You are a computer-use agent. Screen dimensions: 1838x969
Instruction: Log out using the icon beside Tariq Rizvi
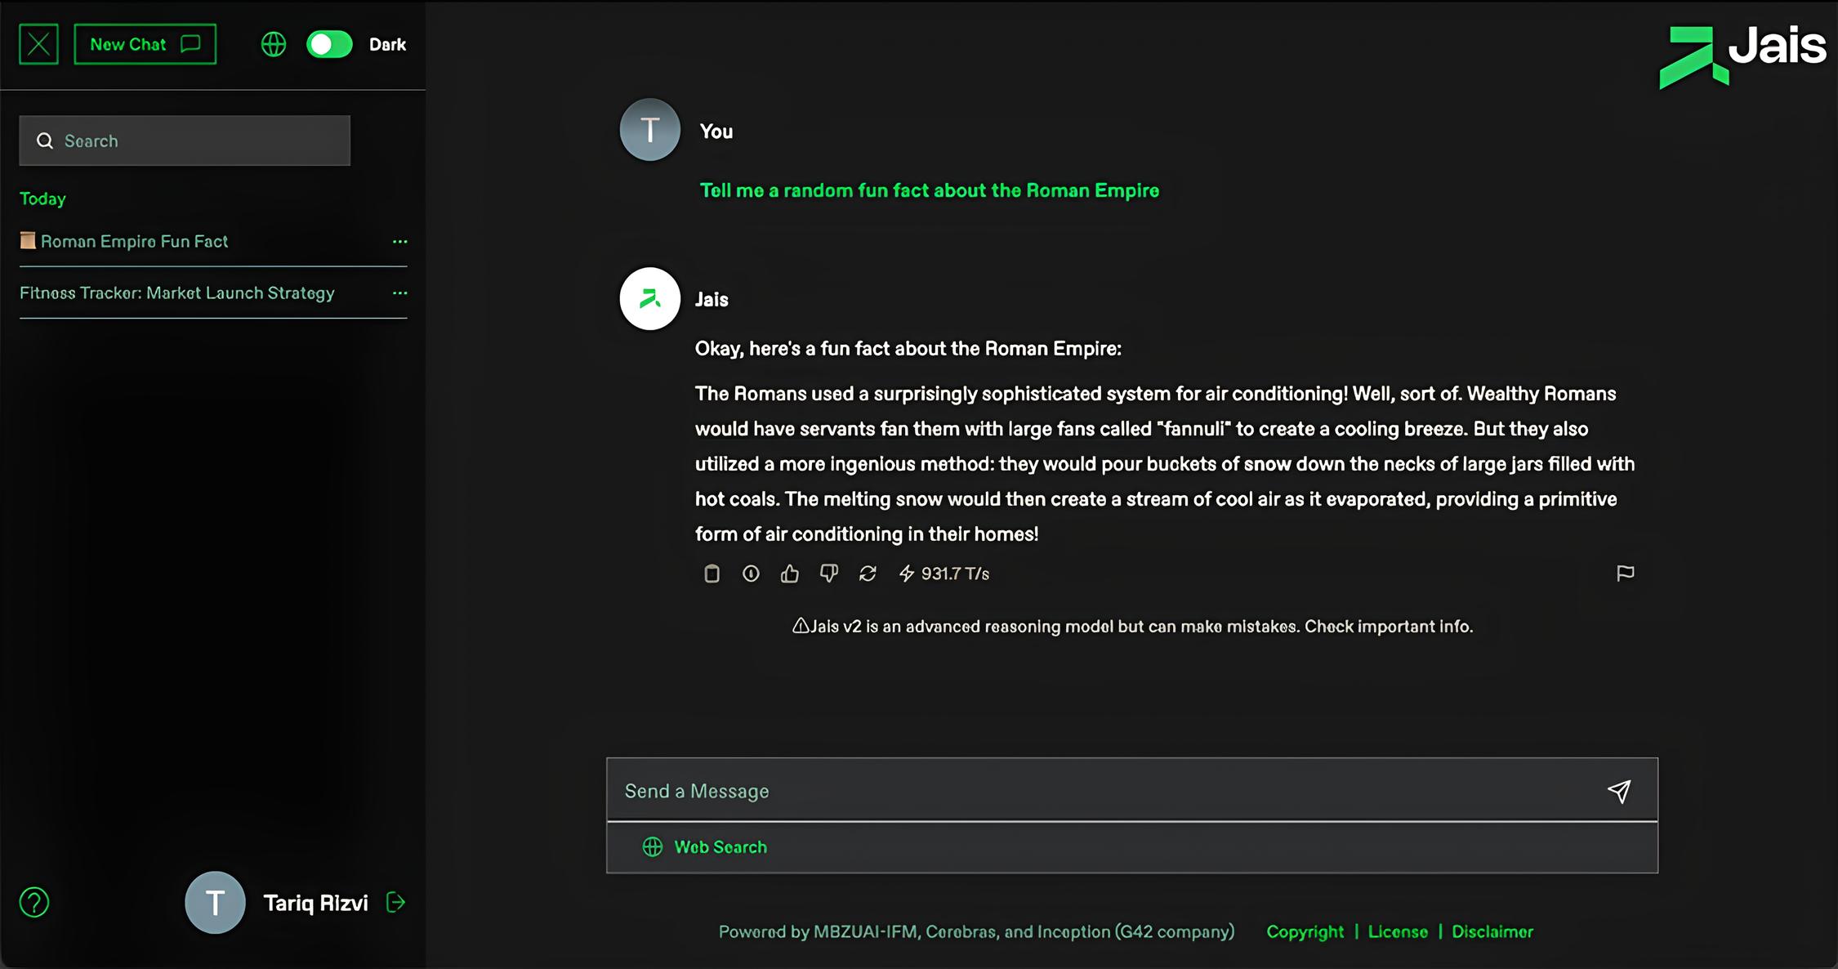pos(396,902)
